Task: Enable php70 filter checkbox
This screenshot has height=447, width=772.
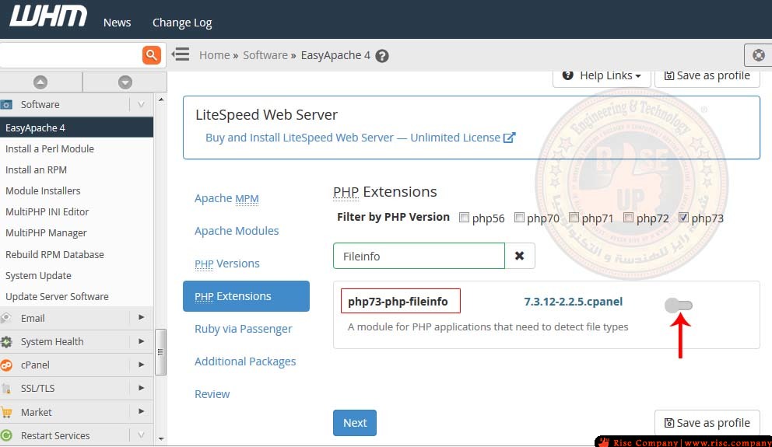Action: coord(519,218)
